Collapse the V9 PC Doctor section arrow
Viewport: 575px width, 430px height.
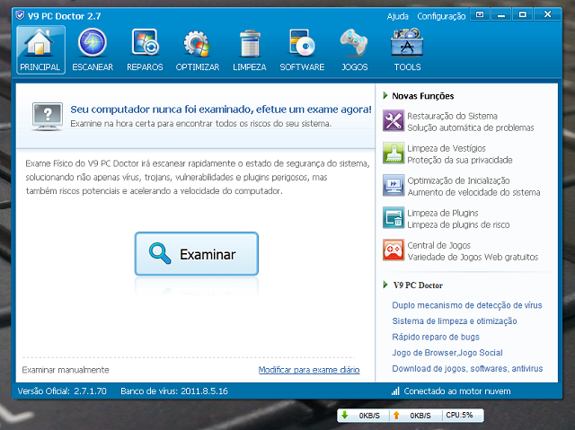[385, 285]
